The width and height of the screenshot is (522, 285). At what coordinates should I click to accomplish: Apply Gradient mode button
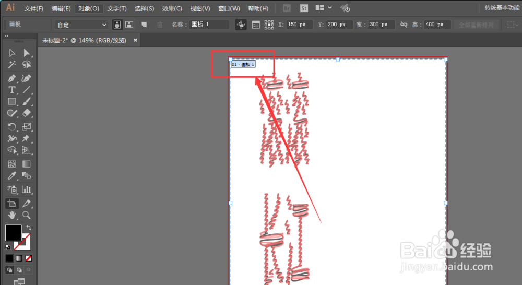click(19, 258)
